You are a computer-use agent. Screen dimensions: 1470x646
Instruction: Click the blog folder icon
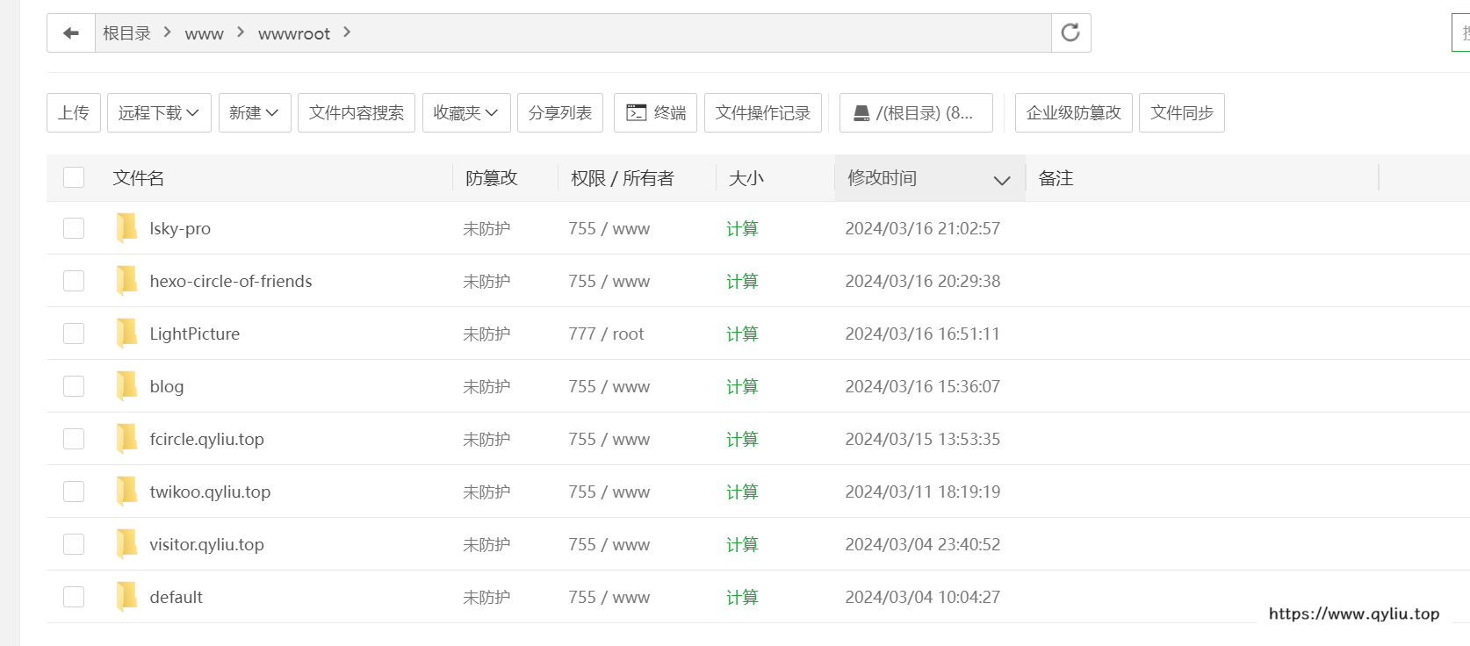[126, 386]
